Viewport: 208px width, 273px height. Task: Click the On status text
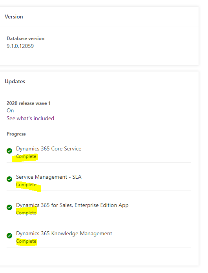pyautogui.click(x=10, y=110)
